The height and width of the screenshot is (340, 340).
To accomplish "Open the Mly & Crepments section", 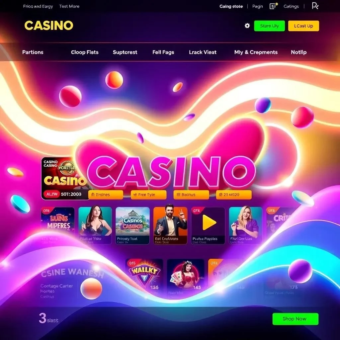I will [x=256, y=52].
